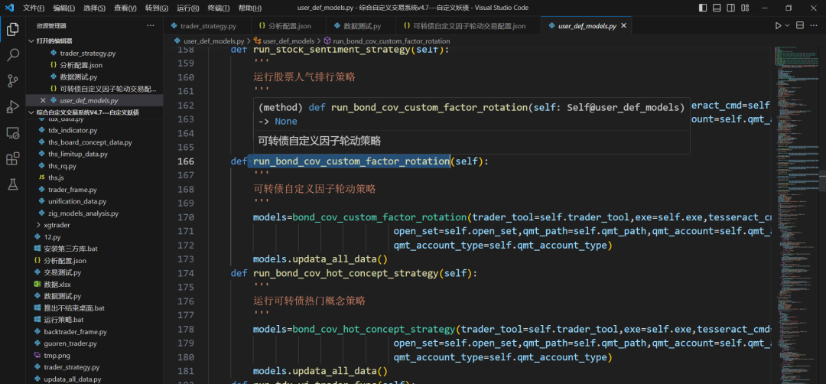Open the Run and Debug view
Viewport: 826px width, 384px height.
[x=13, y=106]
